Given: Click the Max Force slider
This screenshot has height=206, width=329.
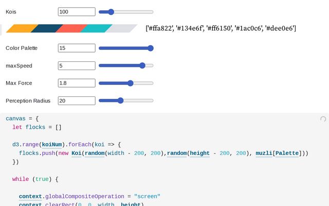Looking at the screenshot, I should [126, 83].
